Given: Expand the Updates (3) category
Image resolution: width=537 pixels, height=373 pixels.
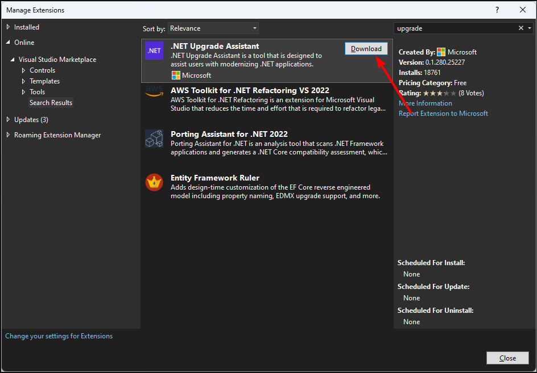Looking at the screenshot, I should pyautogui.click(x=9, y=120).
